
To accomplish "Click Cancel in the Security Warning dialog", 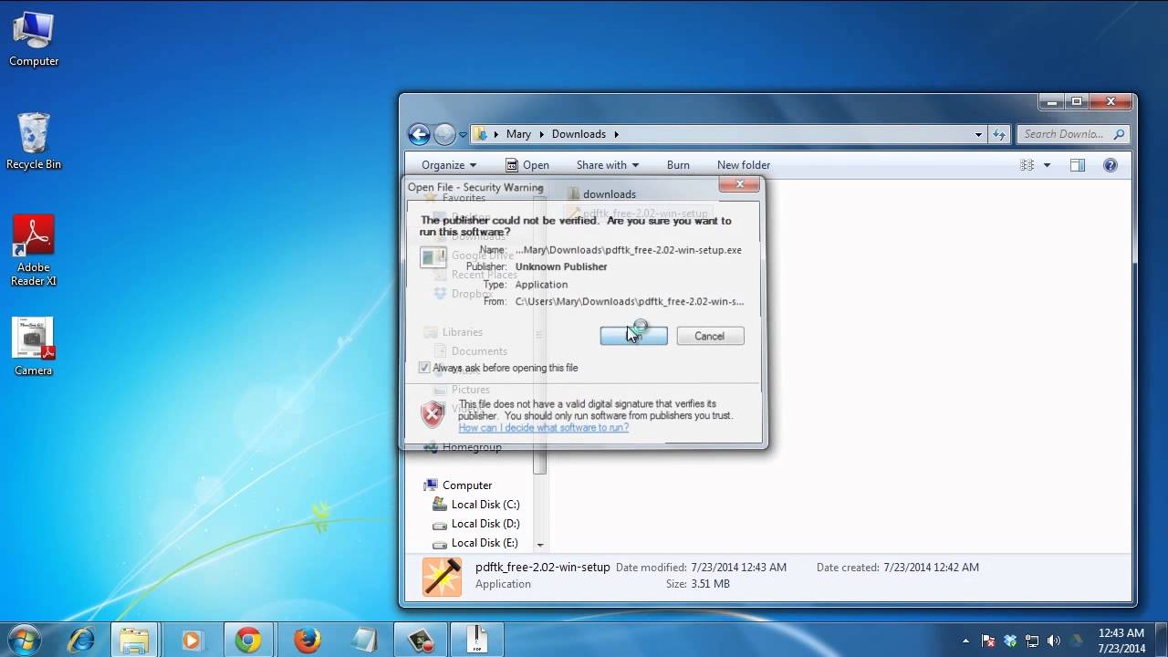I will (x=709, y=336).
